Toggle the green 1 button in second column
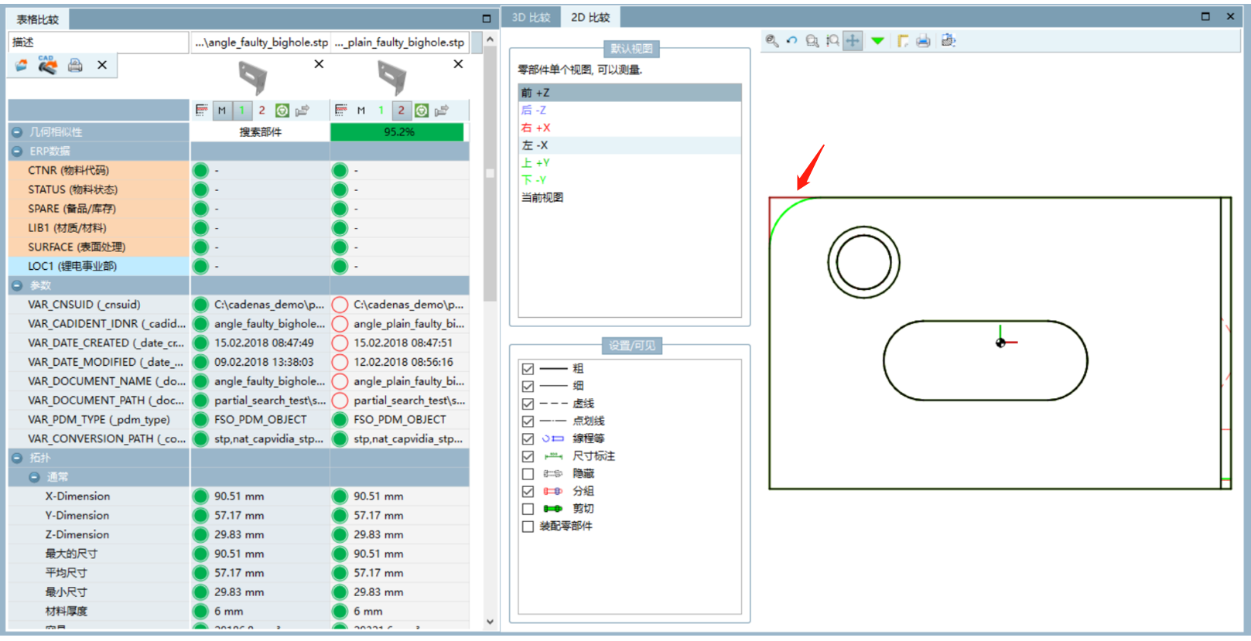This screenshot has width=1251, height=641. 381,111
